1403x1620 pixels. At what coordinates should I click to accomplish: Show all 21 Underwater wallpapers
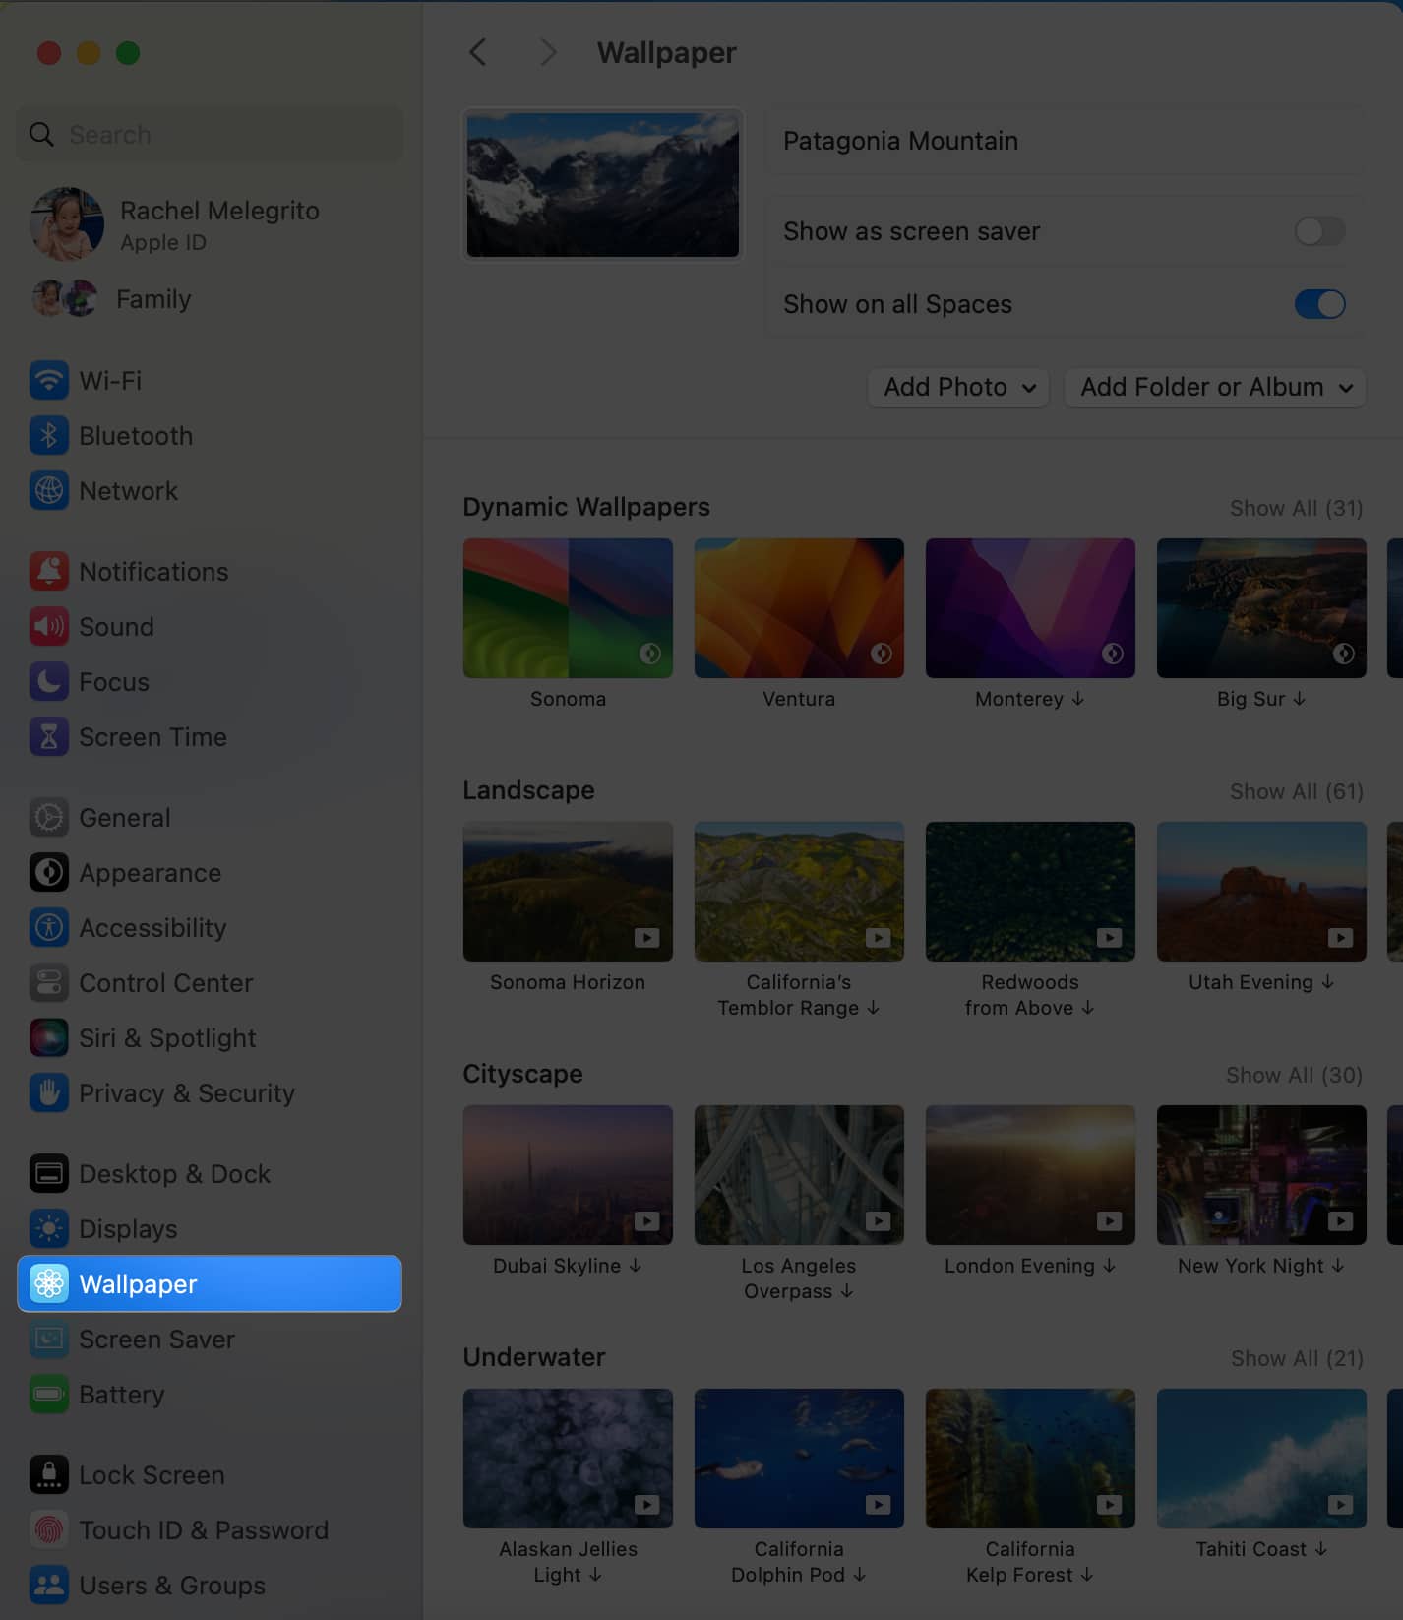(1297, 1358)
